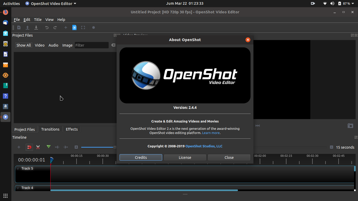Filter project files by Image
The image size is (358, 201).
67,45
